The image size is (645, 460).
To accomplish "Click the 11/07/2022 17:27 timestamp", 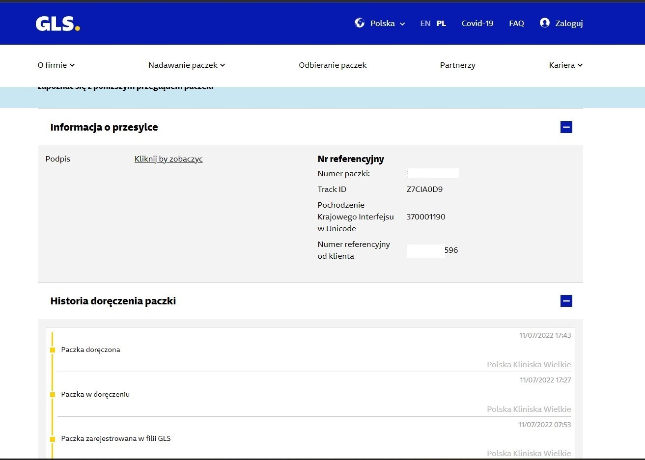I will [x=545, y=380].
